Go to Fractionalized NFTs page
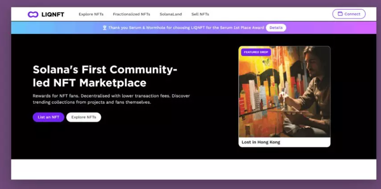 [131, 14]
